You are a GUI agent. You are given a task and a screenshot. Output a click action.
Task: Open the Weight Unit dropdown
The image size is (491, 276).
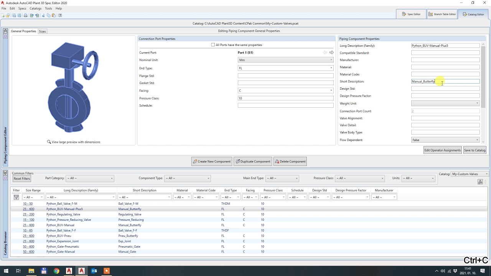445,103
